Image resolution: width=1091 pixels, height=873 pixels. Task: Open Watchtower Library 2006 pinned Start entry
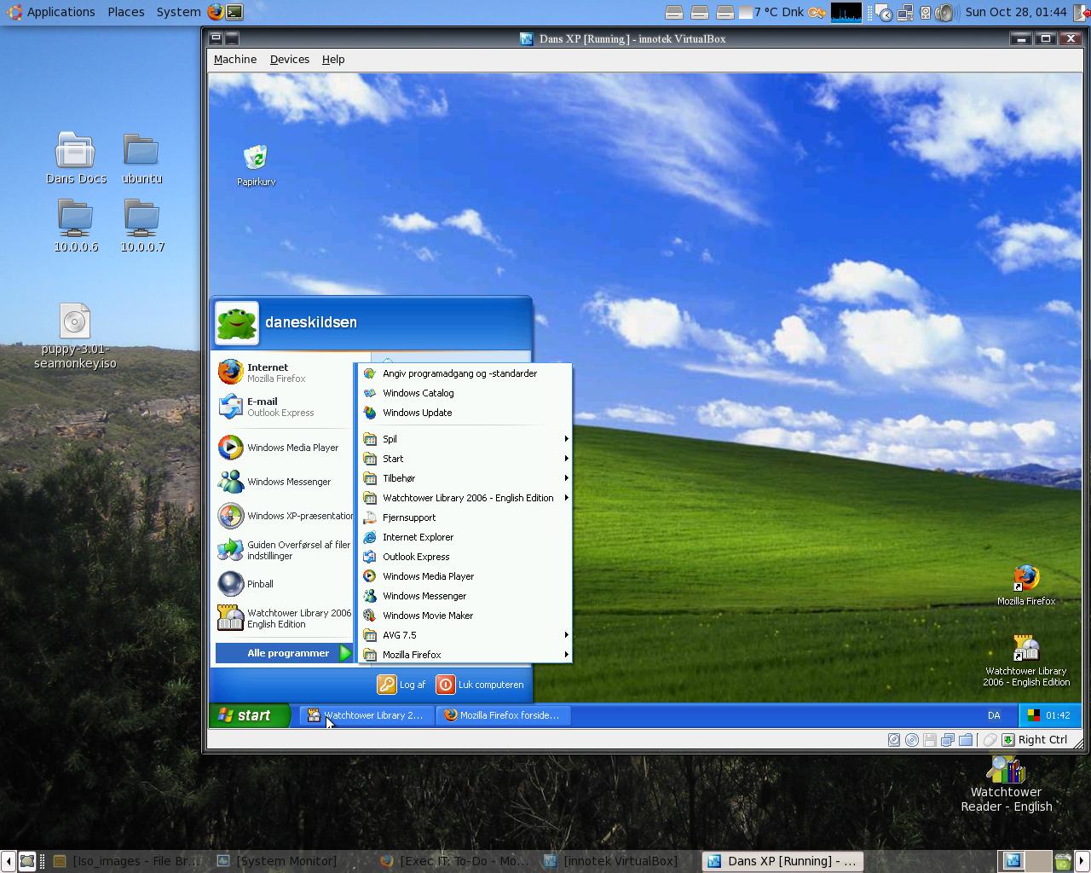coord(285,618)
